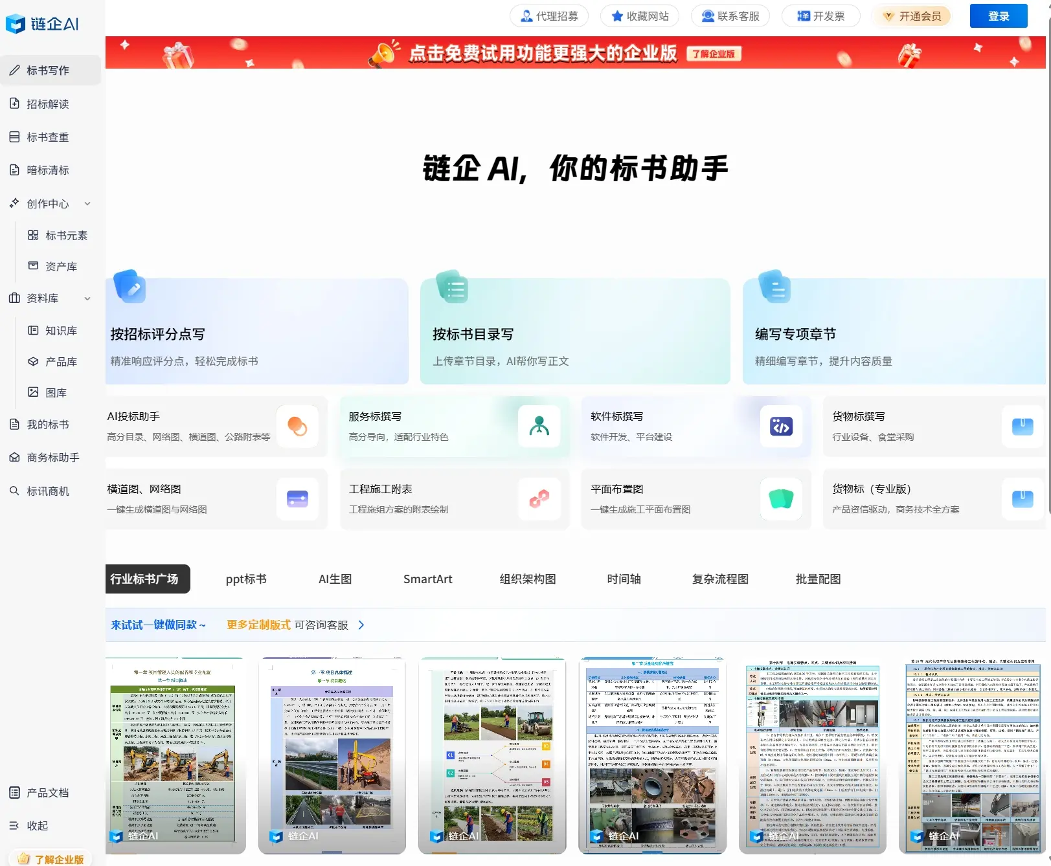Click 联系客服 button
The height and width of the screenshot is (866, 1051).
[730, 16]
